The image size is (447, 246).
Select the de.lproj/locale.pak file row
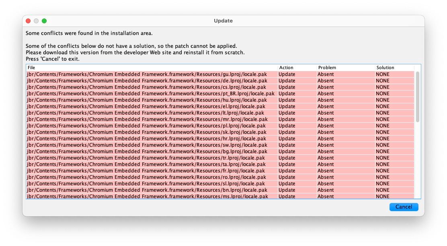(220, 81)
